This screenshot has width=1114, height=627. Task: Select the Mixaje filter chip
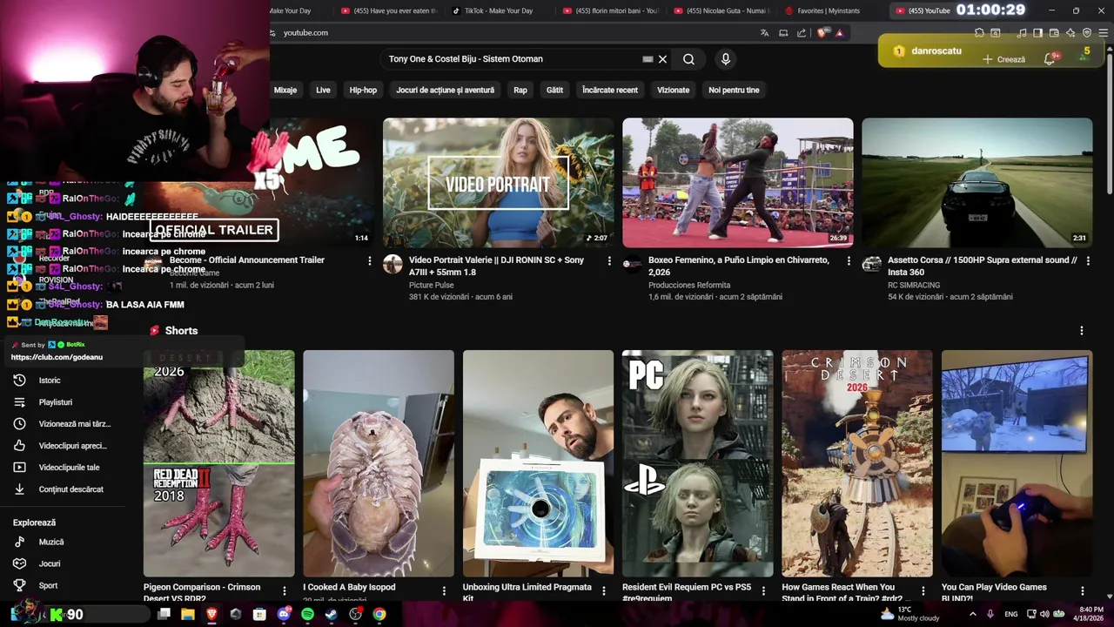285,90
